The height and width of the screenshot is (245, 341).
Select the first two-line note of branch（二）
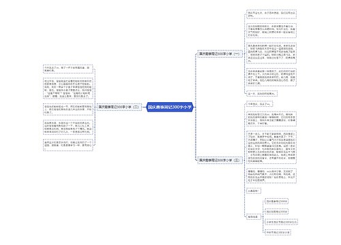[x=68, y=69]
